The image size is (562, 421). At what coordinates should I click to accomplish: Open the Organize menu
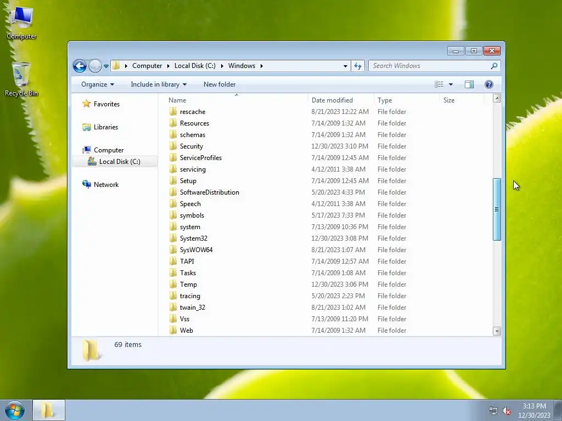coord(98,84)
